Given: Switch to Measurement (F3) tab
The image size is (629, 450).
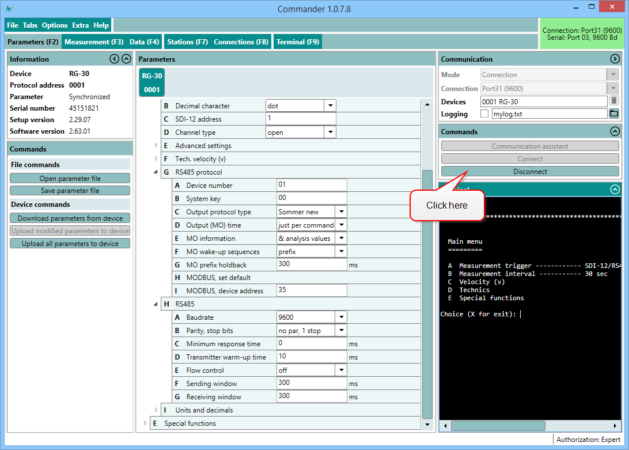Looking at the screenshot, I should point(94,41).
